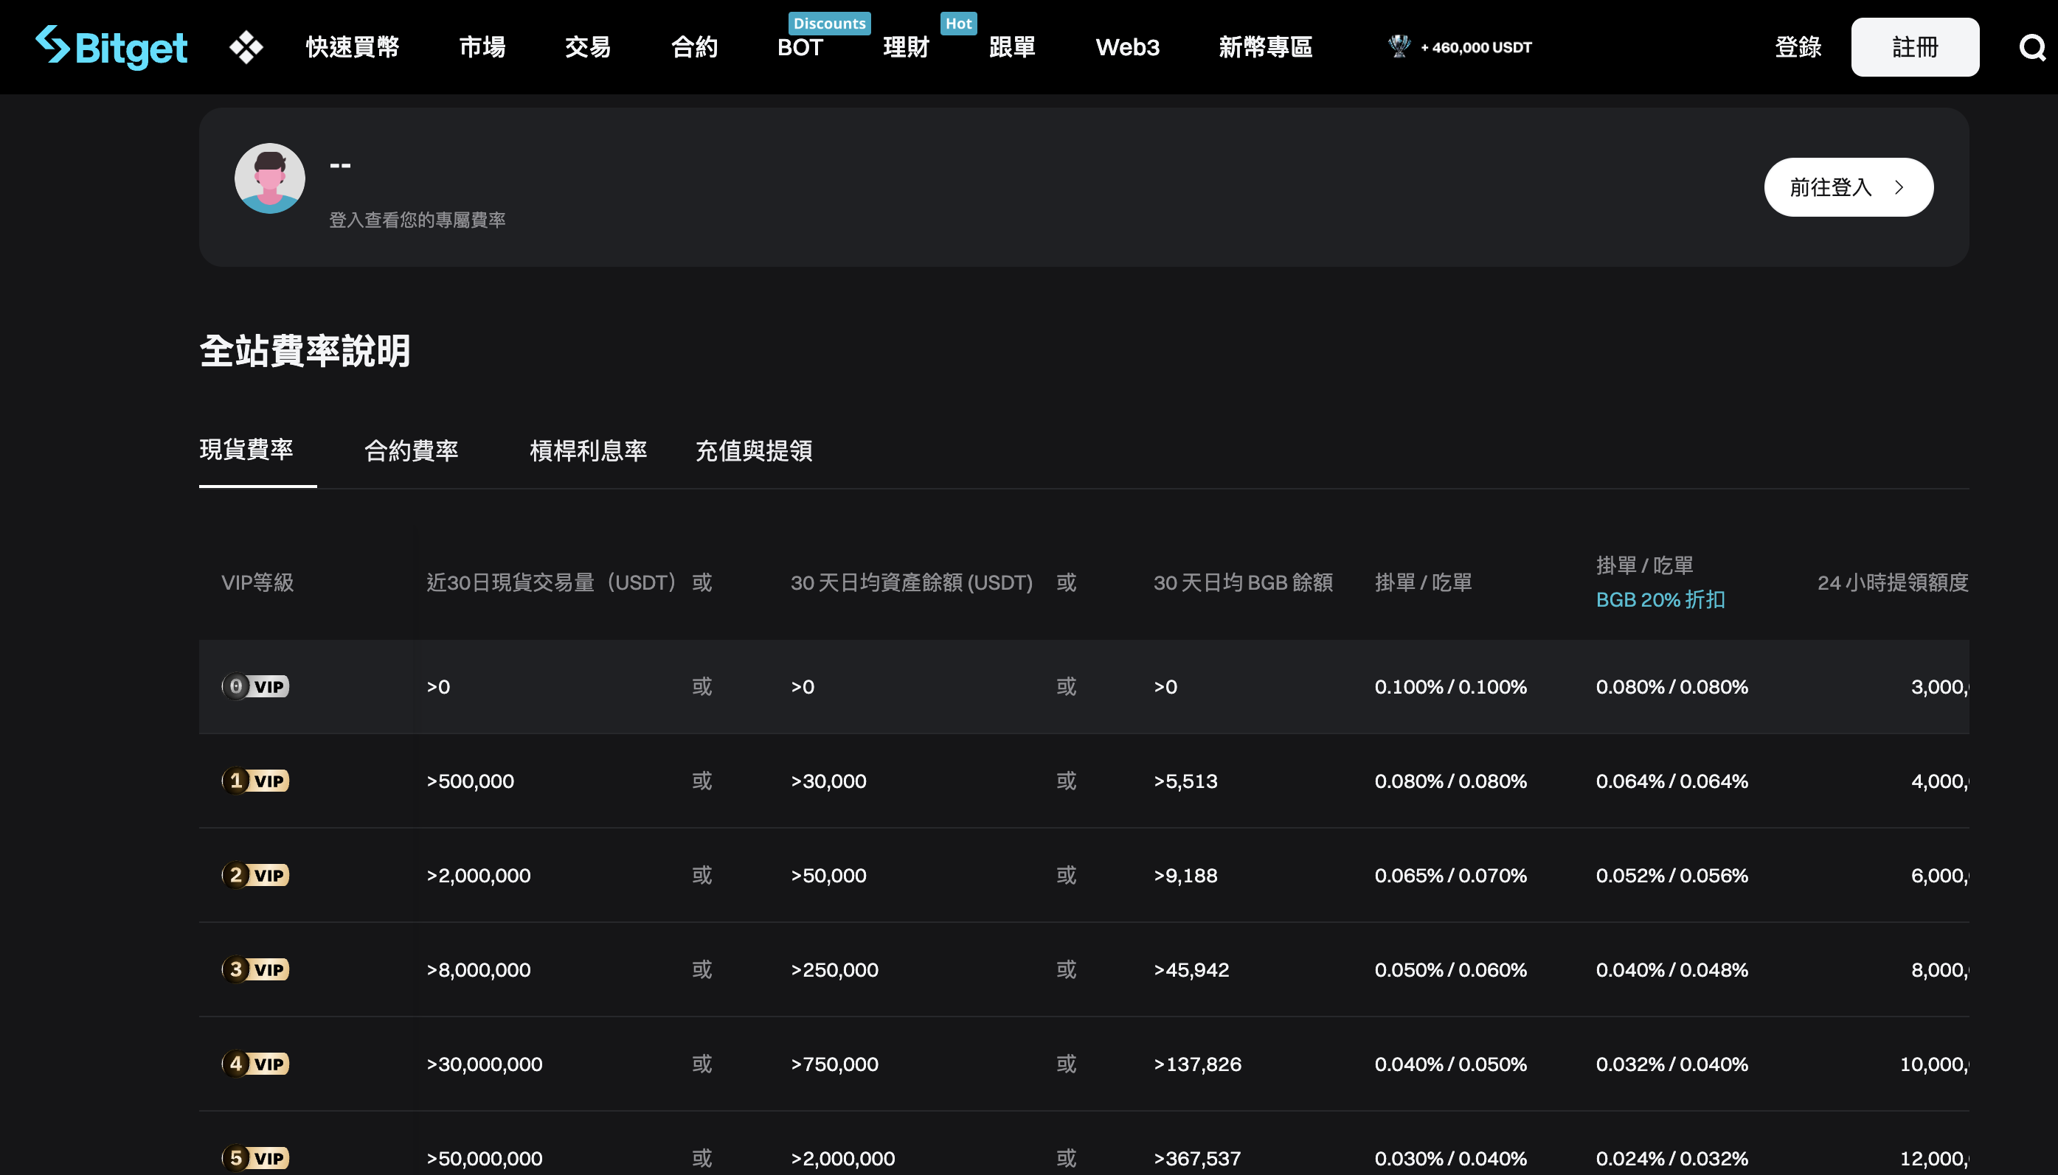Click the 登錄 login link
The height and width of the screenshot is (1175, 2058).
tap(1798, 46)
